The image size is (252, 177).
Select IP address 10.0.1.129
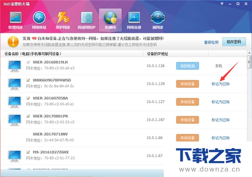tap(155, 84)
